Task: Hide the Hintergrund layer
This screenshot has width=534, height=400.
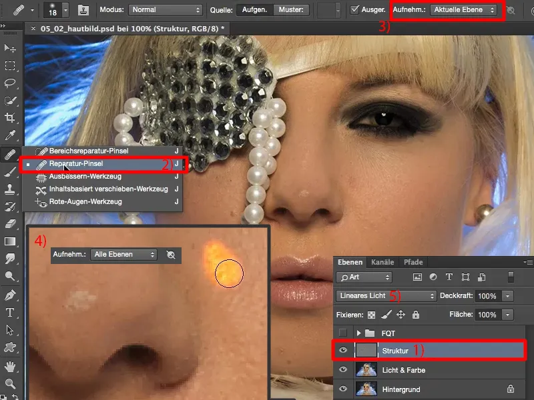Action: pos(343,389)
